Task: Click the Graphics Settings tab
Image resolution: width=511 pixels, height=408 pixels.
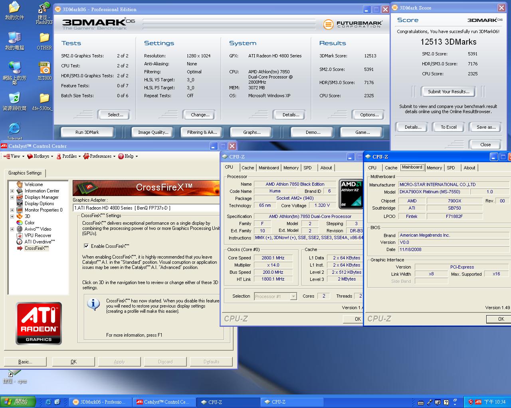Action: [x=25, y=173]
